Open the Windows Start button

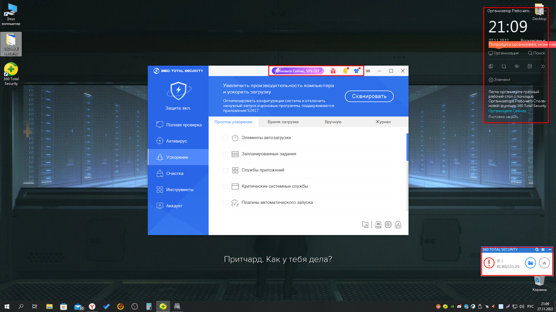pyautogui.click(x=7, y=306)
